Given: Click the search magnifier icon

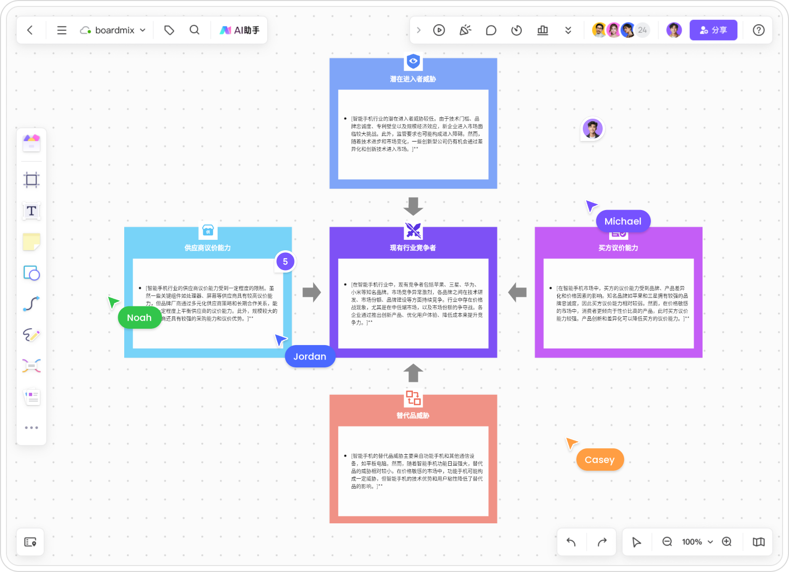Looking at the screenshot, I should click(x=194, y=30).
